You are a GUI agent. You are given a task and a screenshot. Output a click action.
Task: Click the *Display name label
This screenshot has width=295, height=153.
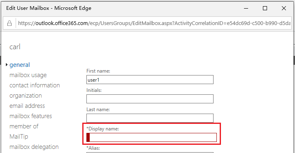102,129
